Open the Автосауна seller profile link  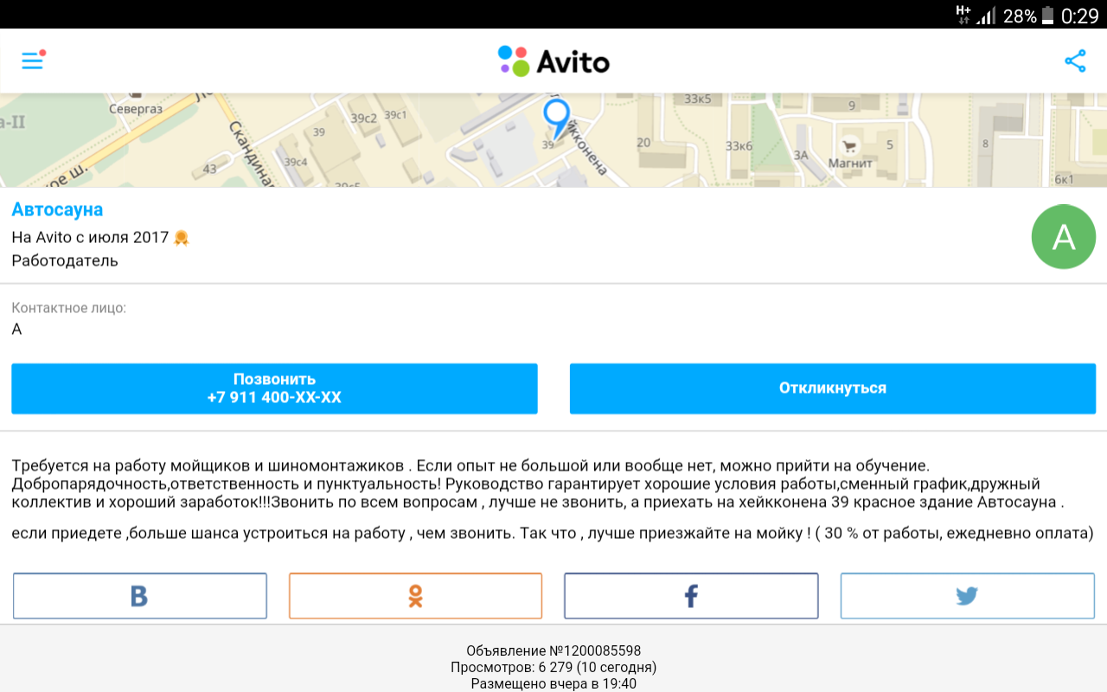click(57, 209)
